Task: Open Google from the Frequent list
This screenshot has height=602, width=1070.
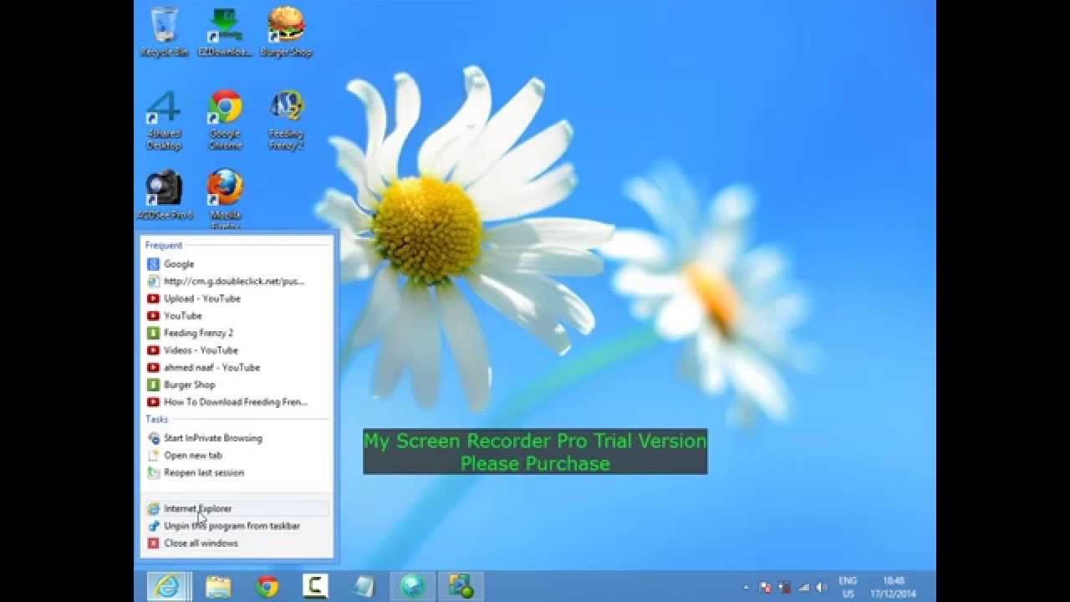Action: coord(237,264)
